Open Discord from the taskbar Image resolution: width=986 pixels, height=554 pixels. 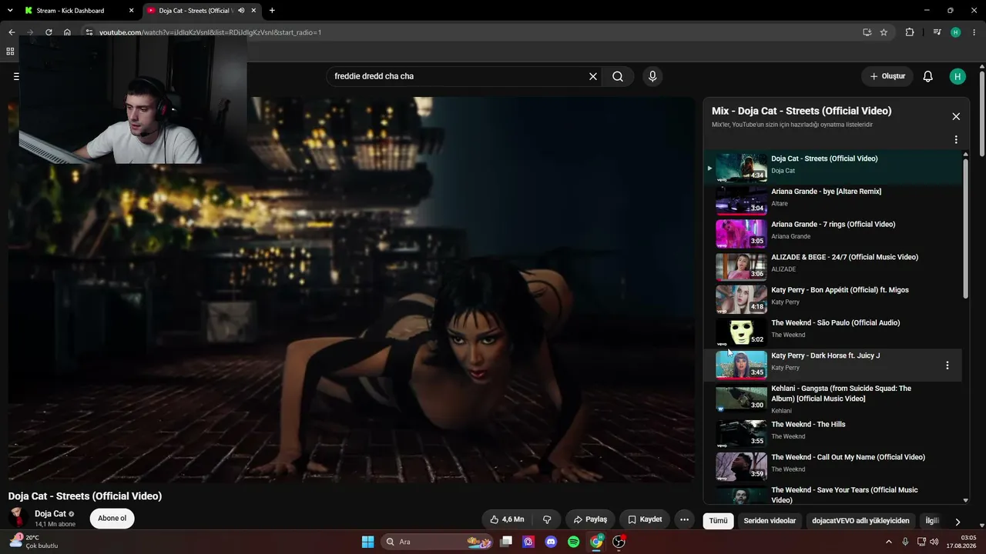point(551,542)
